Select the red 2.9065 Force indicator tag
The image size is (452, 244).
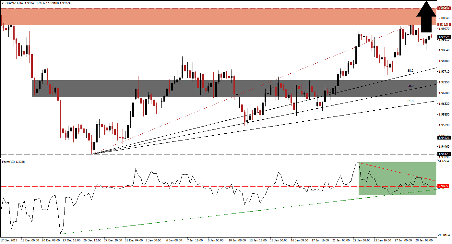click(x=443, y=186)
